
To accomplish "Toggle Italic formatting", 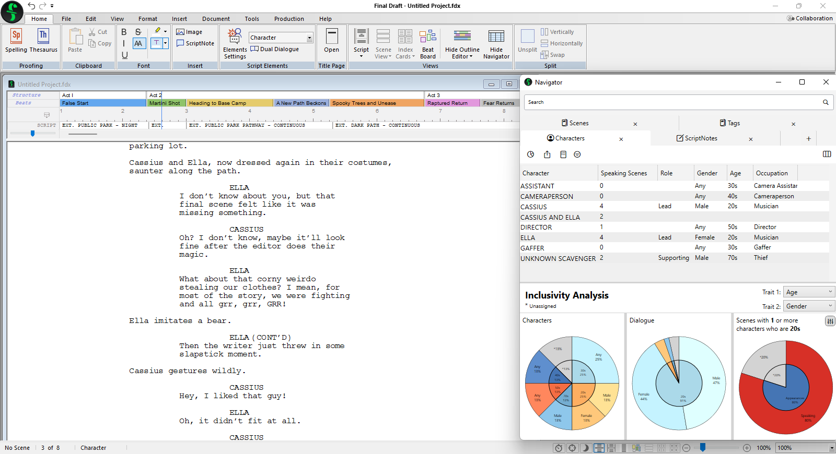I will [x=124, y=43].
